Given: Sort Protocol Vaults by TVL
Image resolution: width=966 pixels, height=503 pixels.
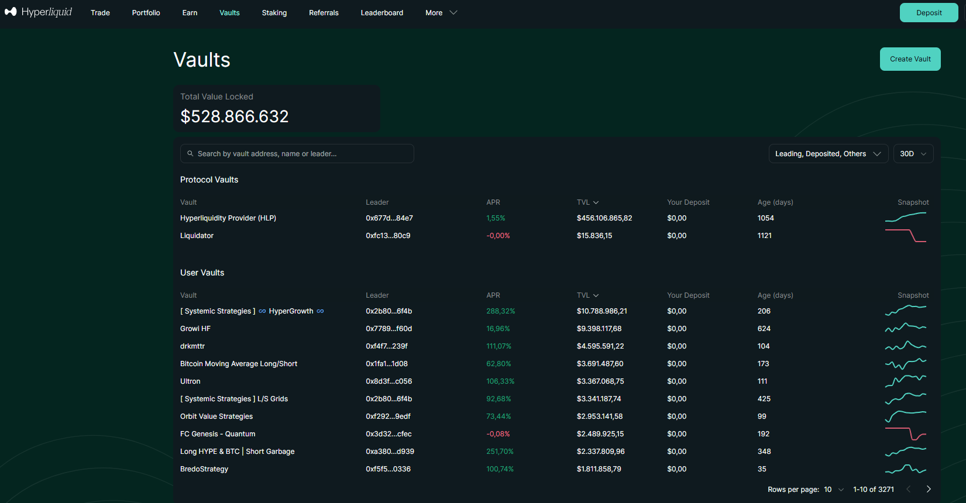Looking at the screenshot, I should pyautogui.click(x=587, y=202).
